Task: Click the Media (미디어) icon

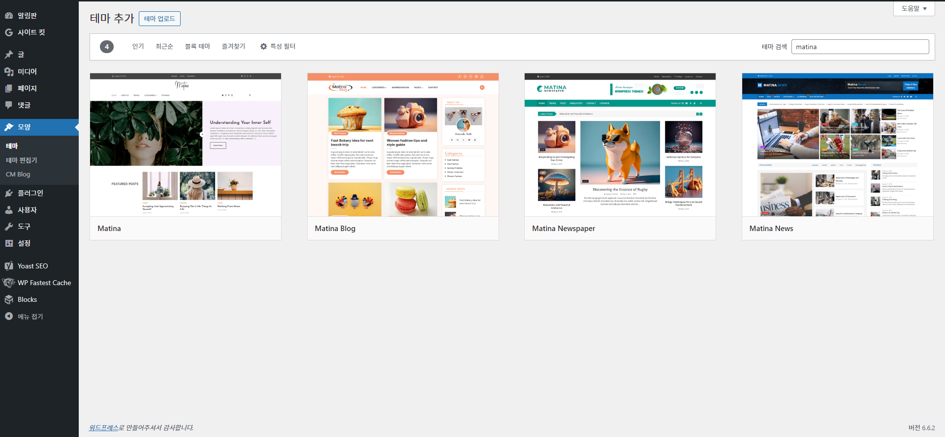Action: click(9, 72)
